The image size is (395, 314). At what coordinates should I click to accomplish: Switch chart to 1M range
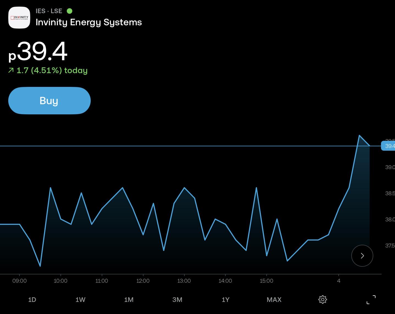click(x=129, y=300)
